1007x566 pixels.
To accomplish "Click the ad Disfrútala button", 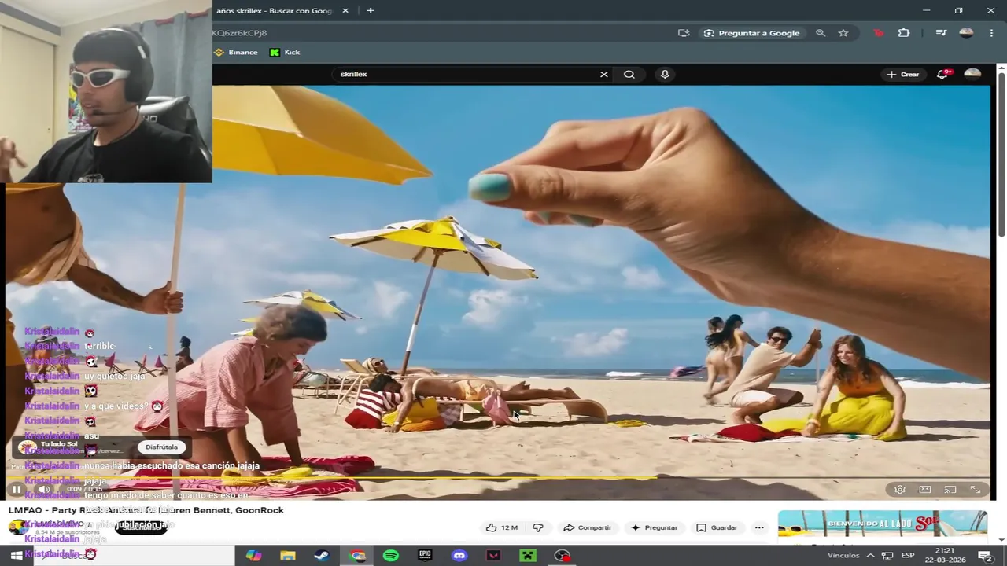I will [x=161, y=447].
